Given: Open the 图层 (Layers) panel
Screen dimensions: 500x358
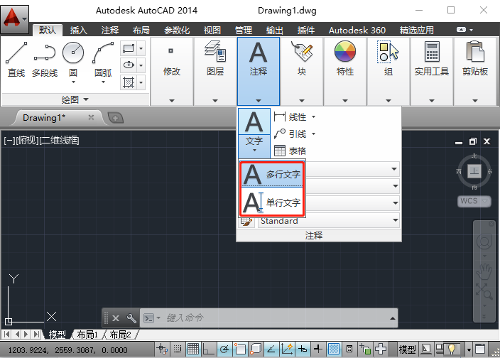Looking at the screenshot, I should point(215,71).
